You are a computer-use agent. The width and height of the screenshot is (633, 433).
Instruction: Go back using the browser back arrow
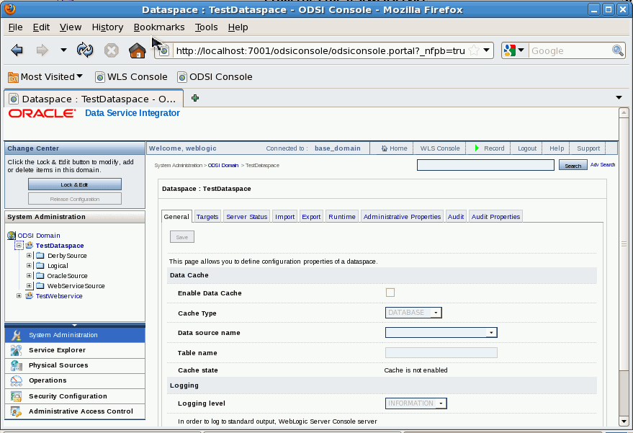coord(17,50)
